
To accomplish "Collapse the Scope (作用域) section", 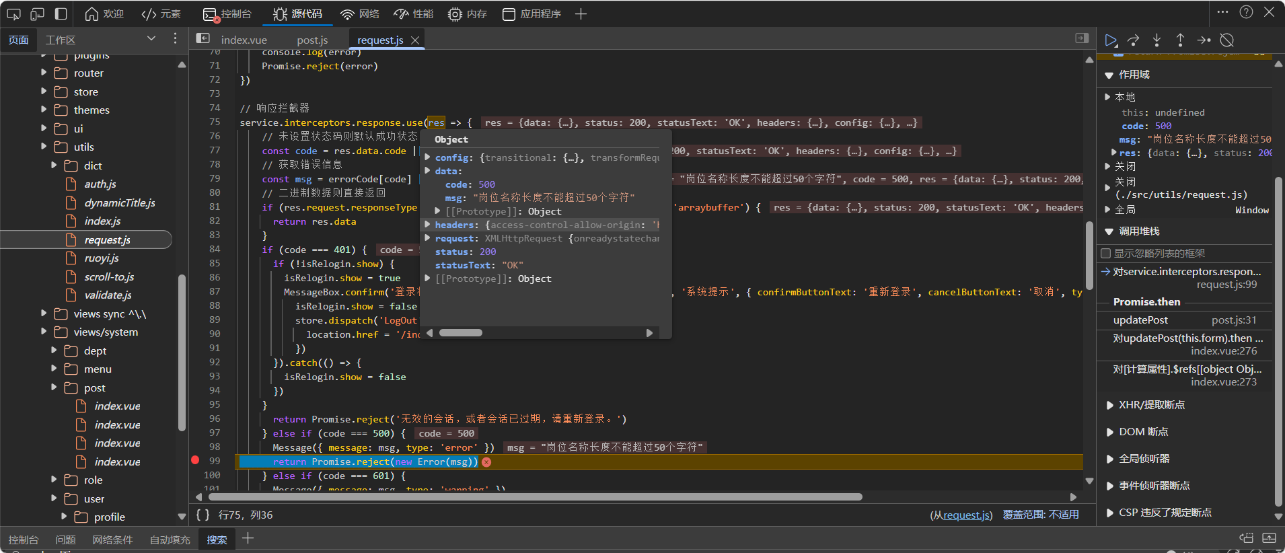I will pos(1109,75).
